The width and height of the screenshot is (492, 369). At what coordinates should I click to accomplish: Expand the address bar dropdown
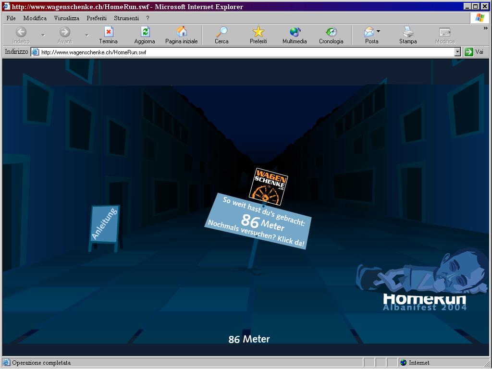click(x=458, y=52)
